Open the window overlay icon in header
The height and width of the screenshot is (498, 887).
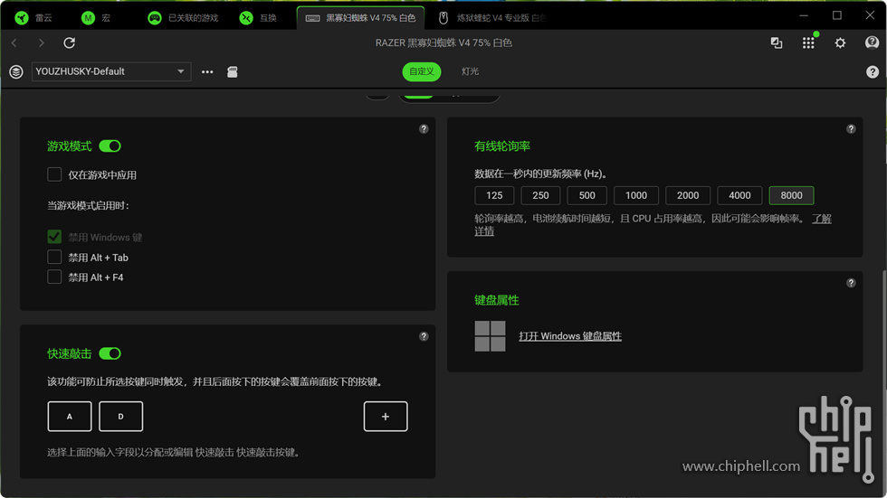777,42
